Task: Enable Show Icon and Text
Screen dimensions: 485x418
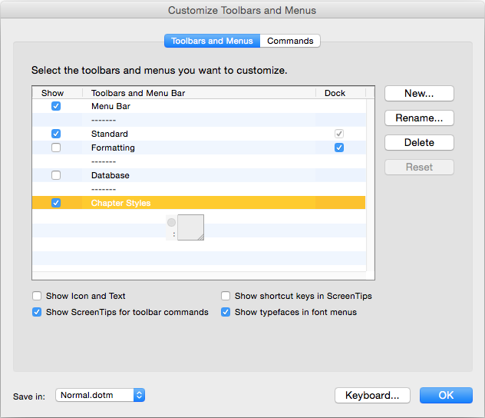Action: click(37, 296)
